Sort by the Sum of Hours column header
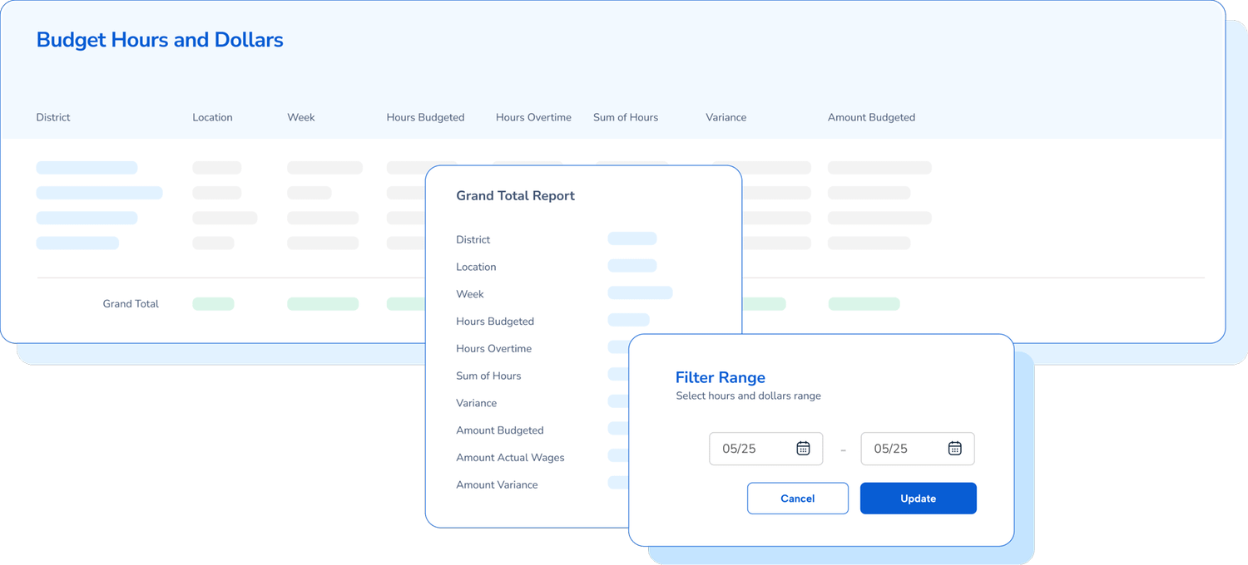The height and width of the screenshot is (565, 1248). (626, 117)
